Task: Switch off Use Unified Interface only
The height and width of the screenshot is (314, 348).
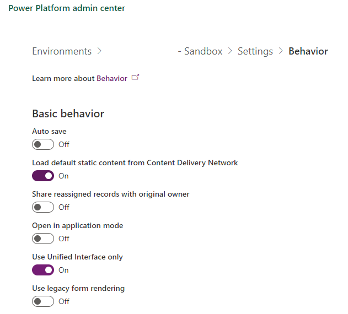Action: (43, 270)
